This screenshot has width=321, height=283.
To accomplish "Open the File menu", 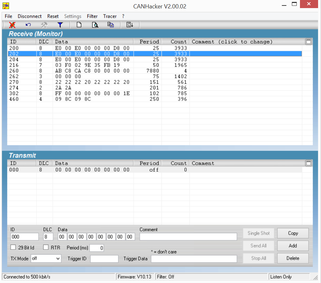I will [x=8, y=16].
